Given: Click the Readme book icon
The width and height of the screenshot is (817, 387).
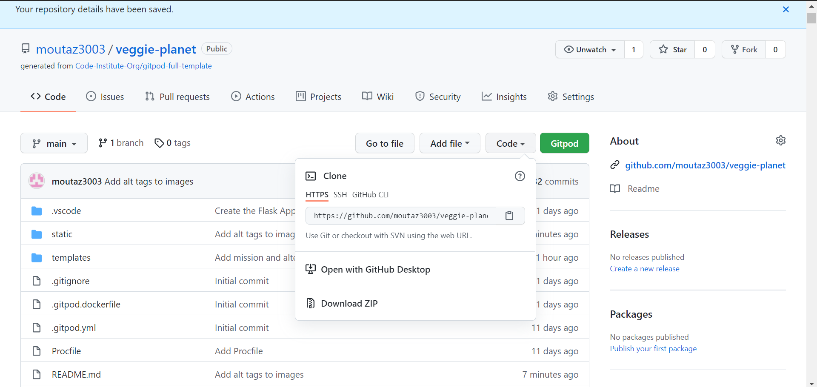Looking at the screenshot, I should coord(615,189).
